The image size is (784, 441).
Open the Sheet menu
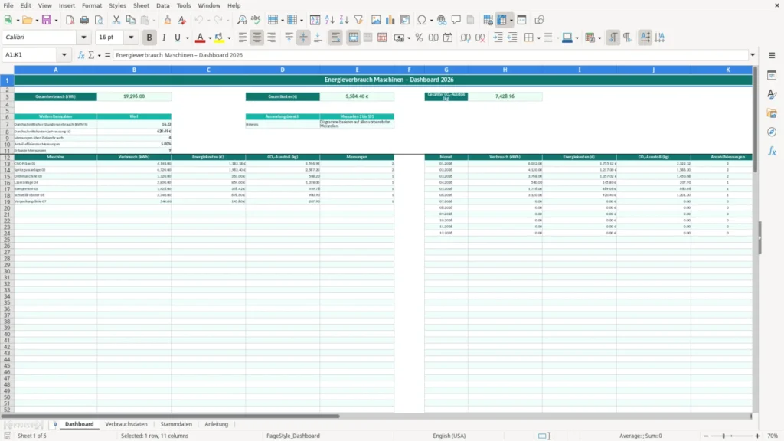click(x=141, y=5)
